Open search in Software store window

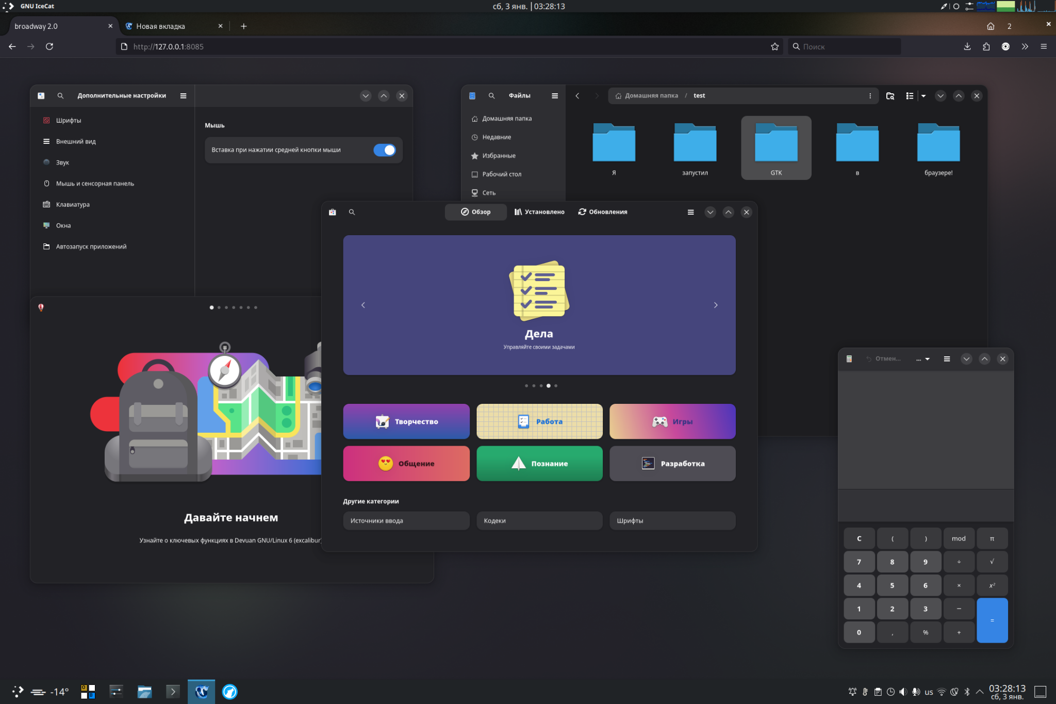[352, 212]
